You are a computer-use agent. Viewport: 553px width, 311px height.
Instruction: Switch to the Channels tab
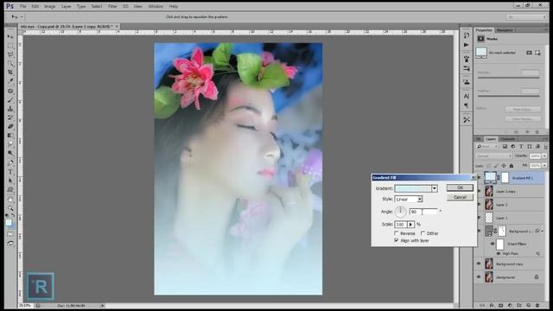[x=507, y=139]
